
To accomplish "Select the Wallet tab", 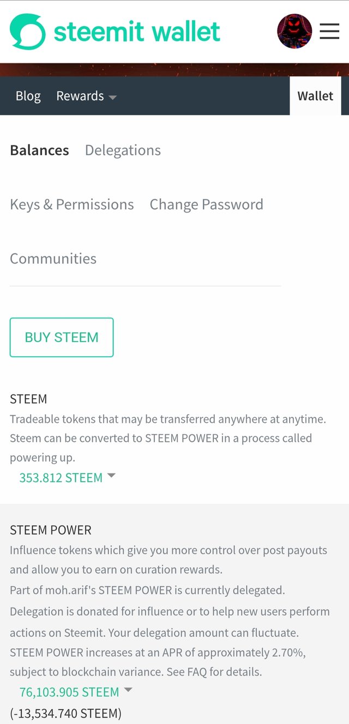I will click(x=315, y=96).
